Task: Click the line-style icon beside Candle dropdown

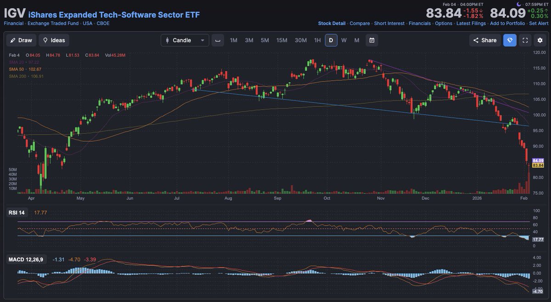Action: pos(218,40)
